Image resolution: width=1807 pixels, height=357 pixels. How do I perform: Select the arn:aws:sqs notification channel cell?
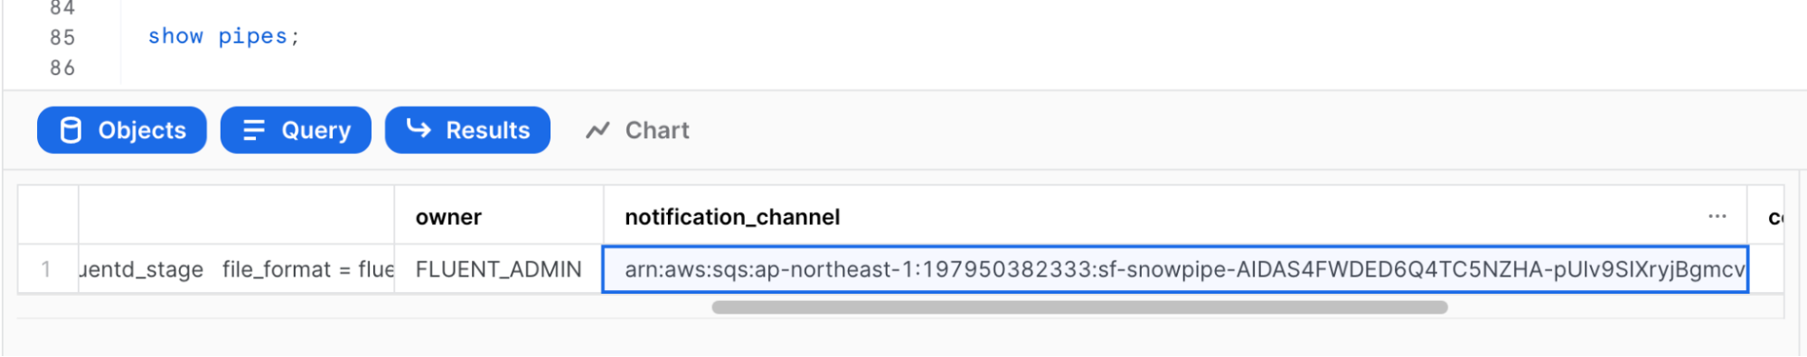[1175, 269]
